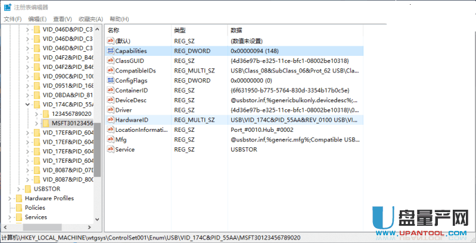Expand the Services key arrow
This screenshot has width=476, height=243.
click(9, 217)
